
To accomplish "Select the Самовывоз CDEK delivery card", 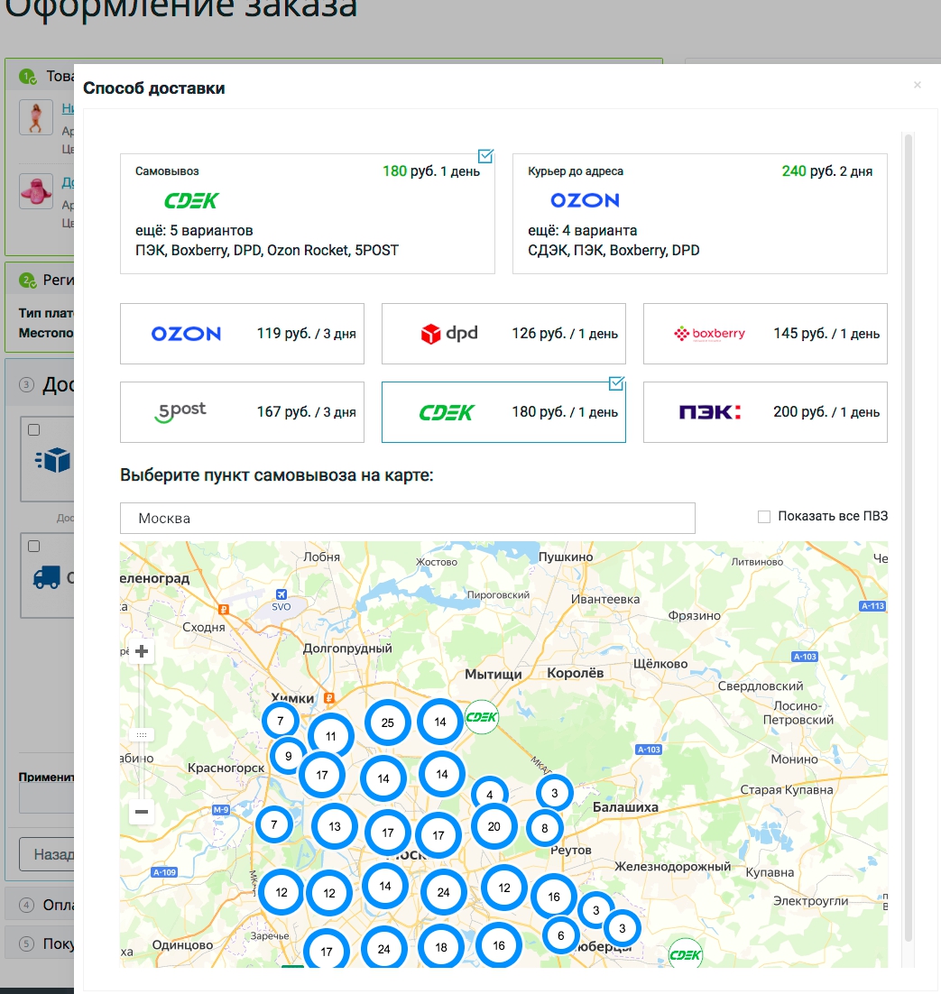I will (x=308, y=214).
